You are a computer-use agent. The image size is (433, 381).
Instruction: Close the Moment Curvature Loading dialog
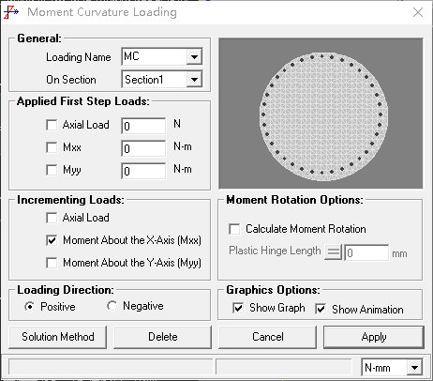pyautogui.click(x=418, y=12)
